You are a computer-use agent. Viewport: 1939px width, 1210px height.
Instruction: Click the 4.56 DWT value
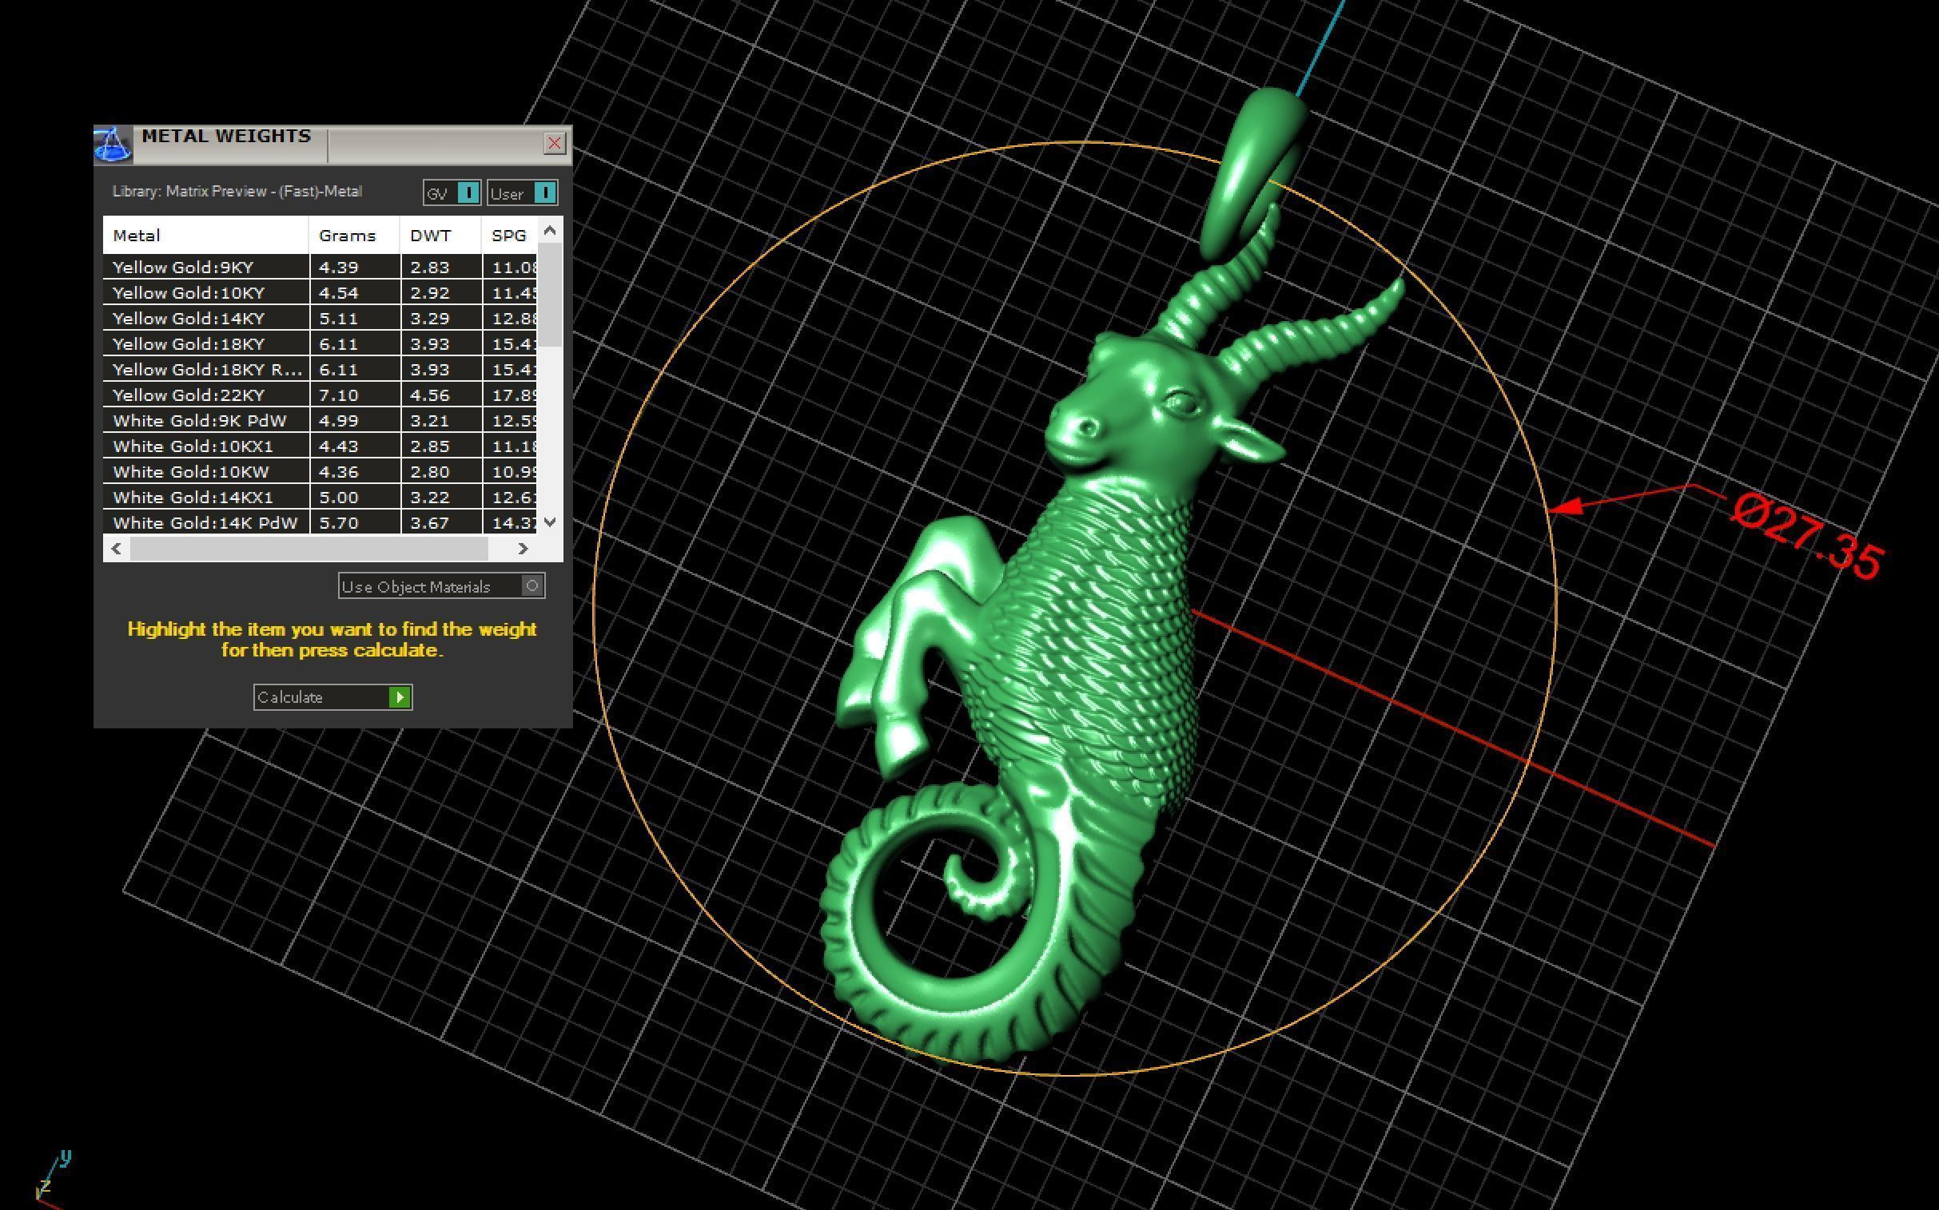(x=430, y=395)
